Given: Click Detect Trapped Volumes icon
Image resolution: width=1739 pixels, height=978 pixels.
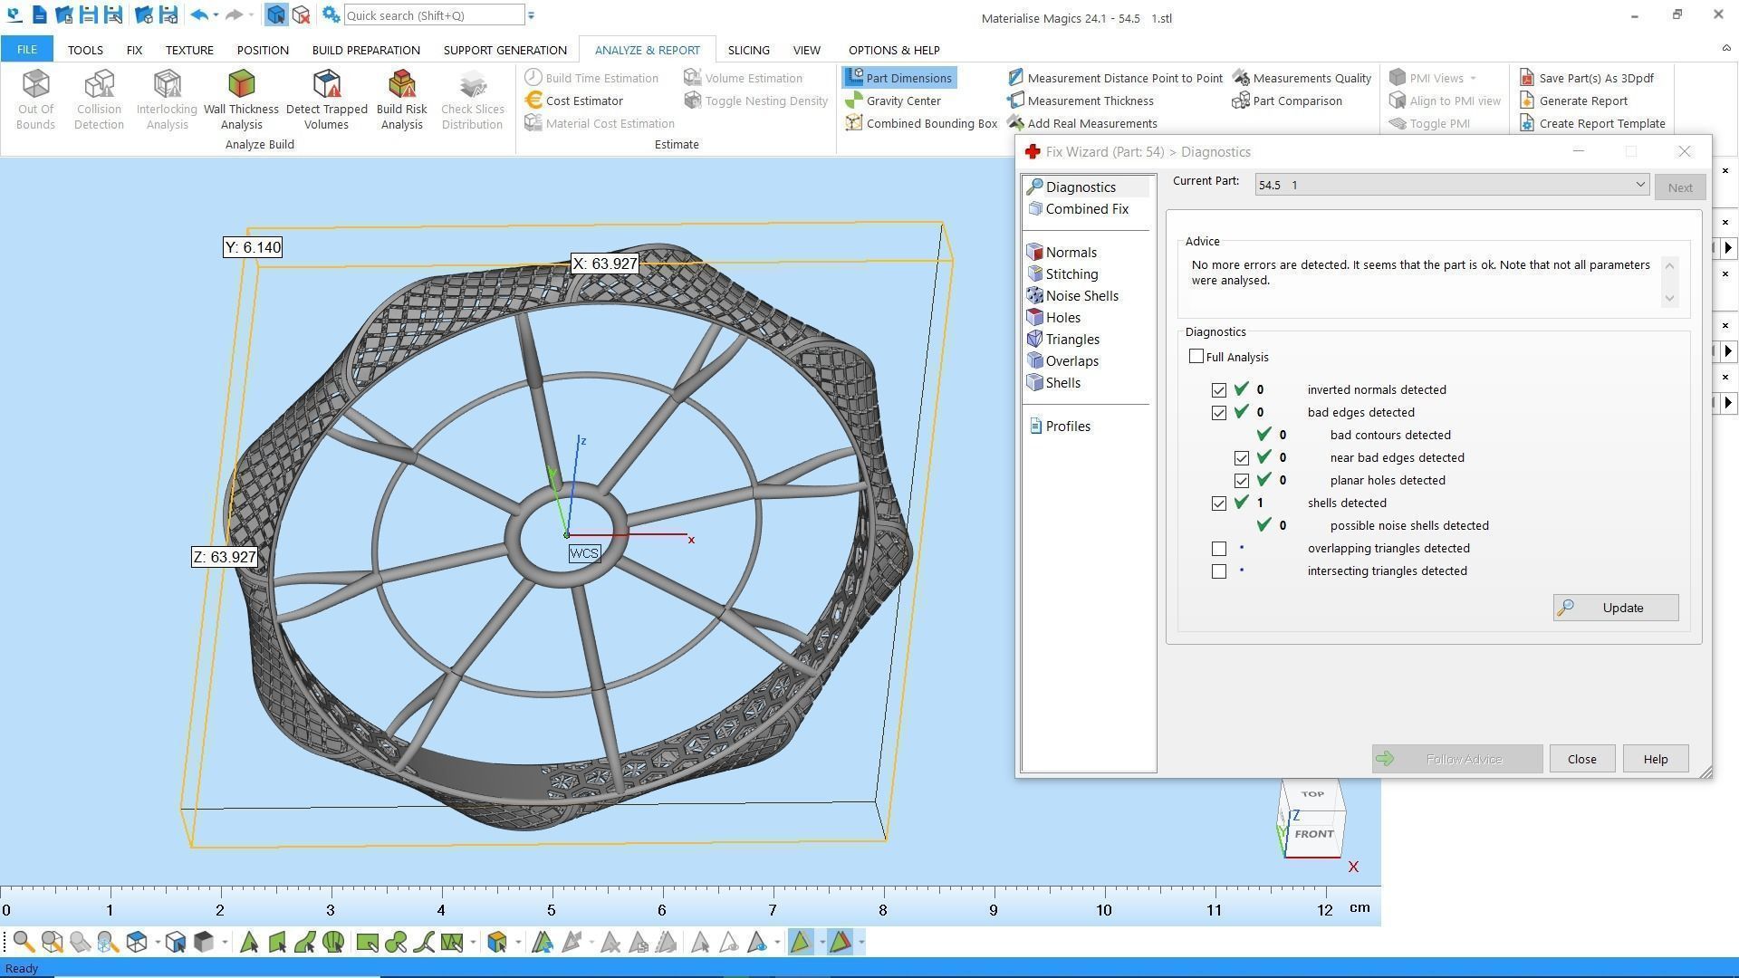Looking at the screenshot, I should pyautogui.click(x=326, y=85).
